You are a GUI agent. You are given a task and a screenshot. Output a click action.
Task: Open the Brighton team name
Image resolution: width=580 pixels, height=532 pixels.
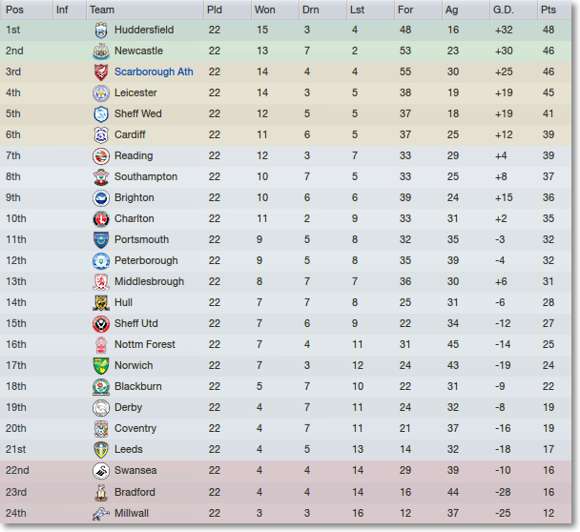coord(135,197)
